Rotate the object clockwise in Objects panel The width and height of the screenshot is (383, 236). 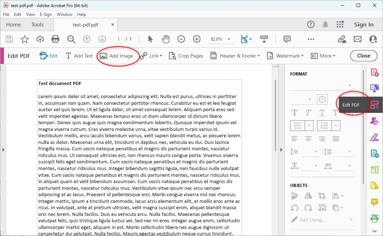tap(308, 208)
